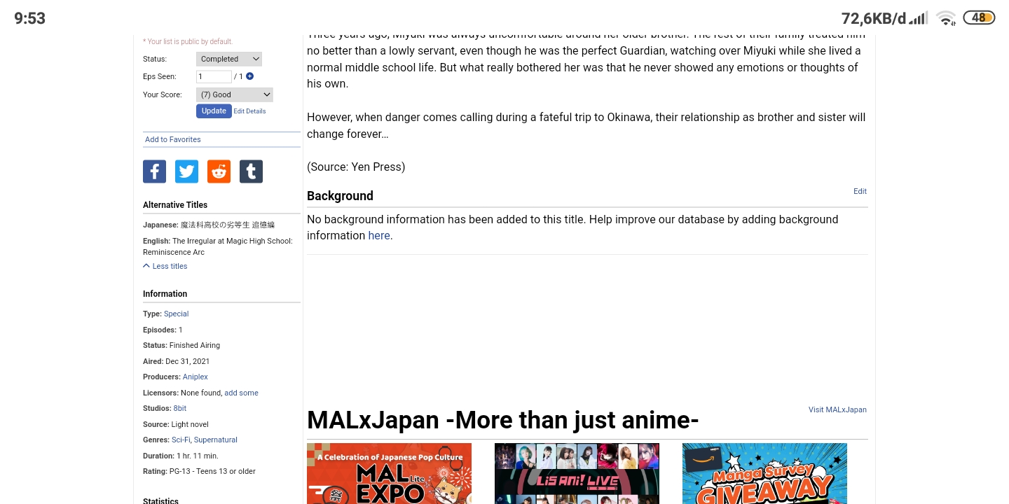Select the Sci-Fi genre link

coord(181,440)
